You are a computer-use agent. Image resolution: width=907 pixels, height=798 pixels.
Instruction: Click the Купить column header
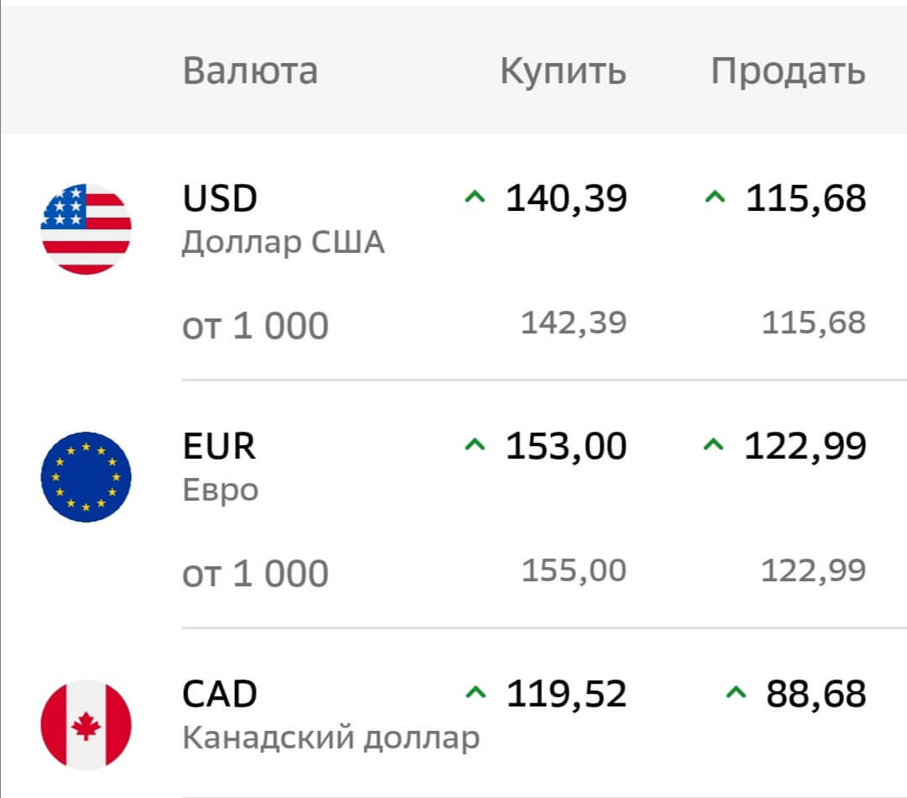point(561,71)
